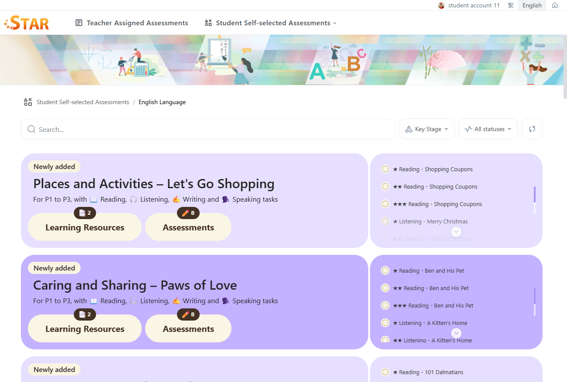Select the three-star Reading Ben and His Pet circle
The width and height of the screenshot is (567, 382).
coord(385,305)
